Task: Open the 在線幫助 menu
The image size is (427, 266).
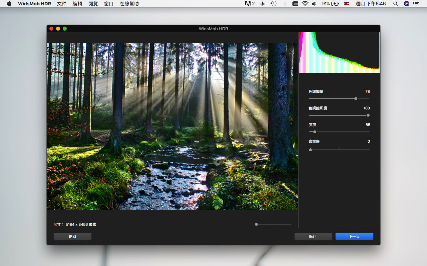Action: click(x=129, y=4)
